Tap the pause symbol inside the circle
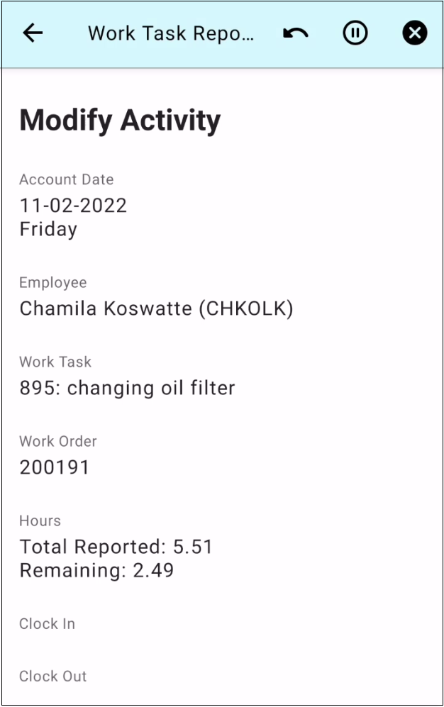Image resolution: width=444 pixels, height=707 pixels. pos(355,33)
